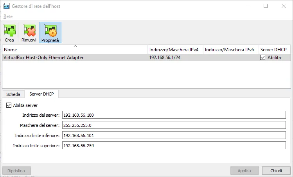This screenshot has width=293, height=177.
Task: Select VirtualBox Host-Only Ethernet Adapter row
Action: point(146,58)
